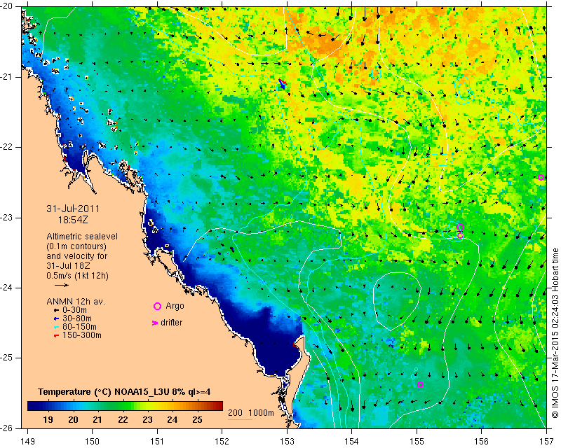Image resolution: width=561 pixels, height=448 pixels.
Task: Click the color bar value '22'
Action: click(x=123, y=420)
